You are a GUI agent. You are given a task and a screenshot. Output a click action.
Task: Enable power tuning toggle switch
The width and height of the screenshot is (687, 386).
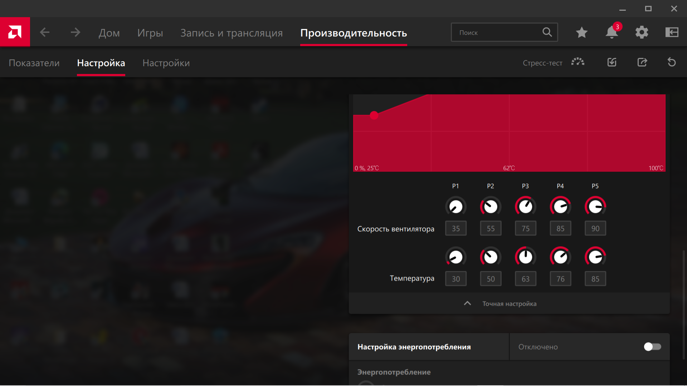pos(652,347)
